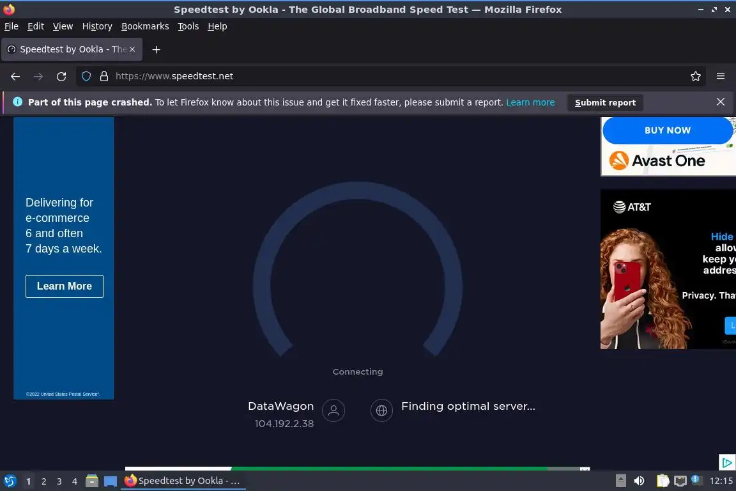Go back using the back arrow

click(x=15, y=76)
